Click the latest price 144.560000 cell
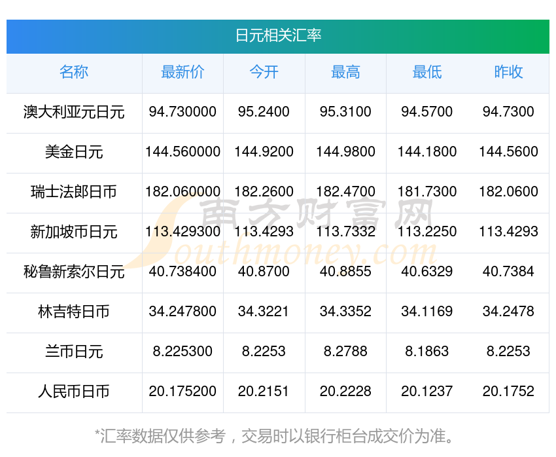Viewport: 556px width, 457px height. click(182, 152)
